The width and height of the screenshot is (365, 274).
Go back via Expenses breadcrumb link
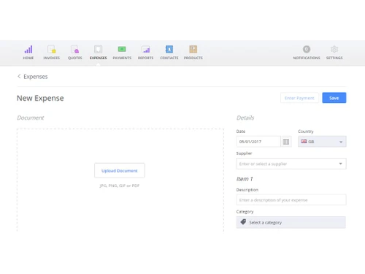click(36, 77)
